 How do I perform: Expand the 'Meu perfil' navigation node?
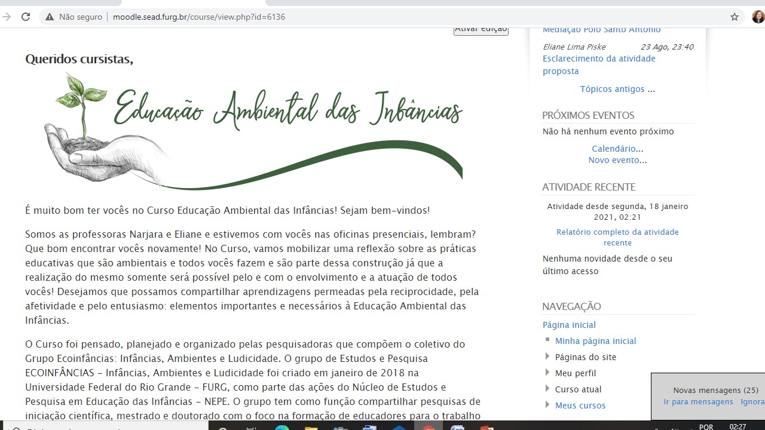click(x=547, y=373)
